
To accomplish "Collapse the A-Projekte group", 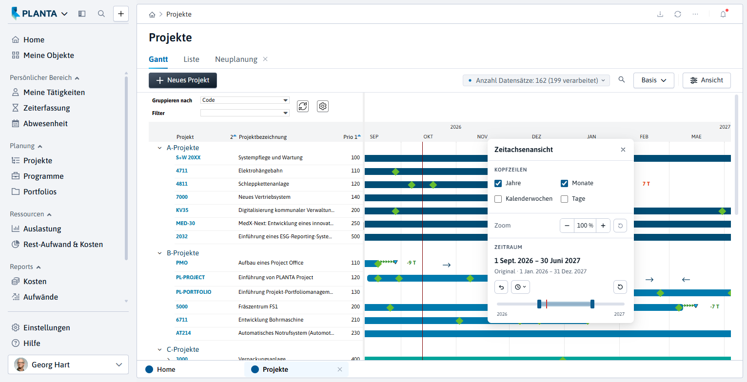I will (159, 148).
